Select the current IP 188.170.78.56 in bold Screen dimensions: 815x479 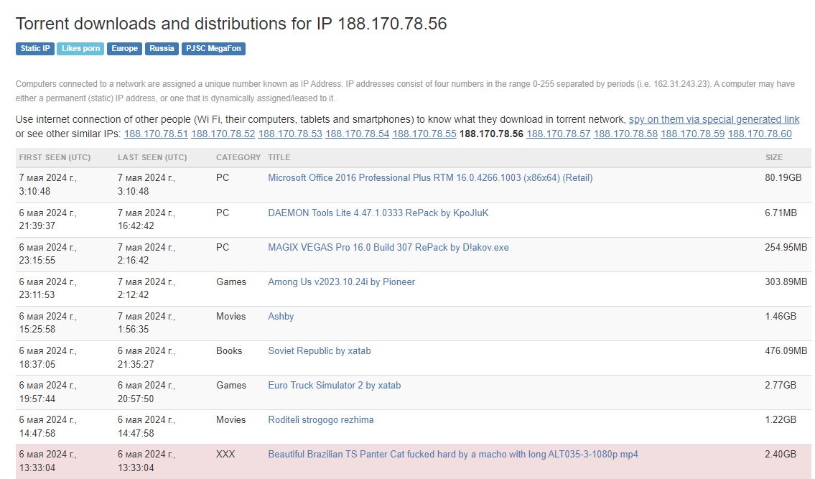pos(491,134)
